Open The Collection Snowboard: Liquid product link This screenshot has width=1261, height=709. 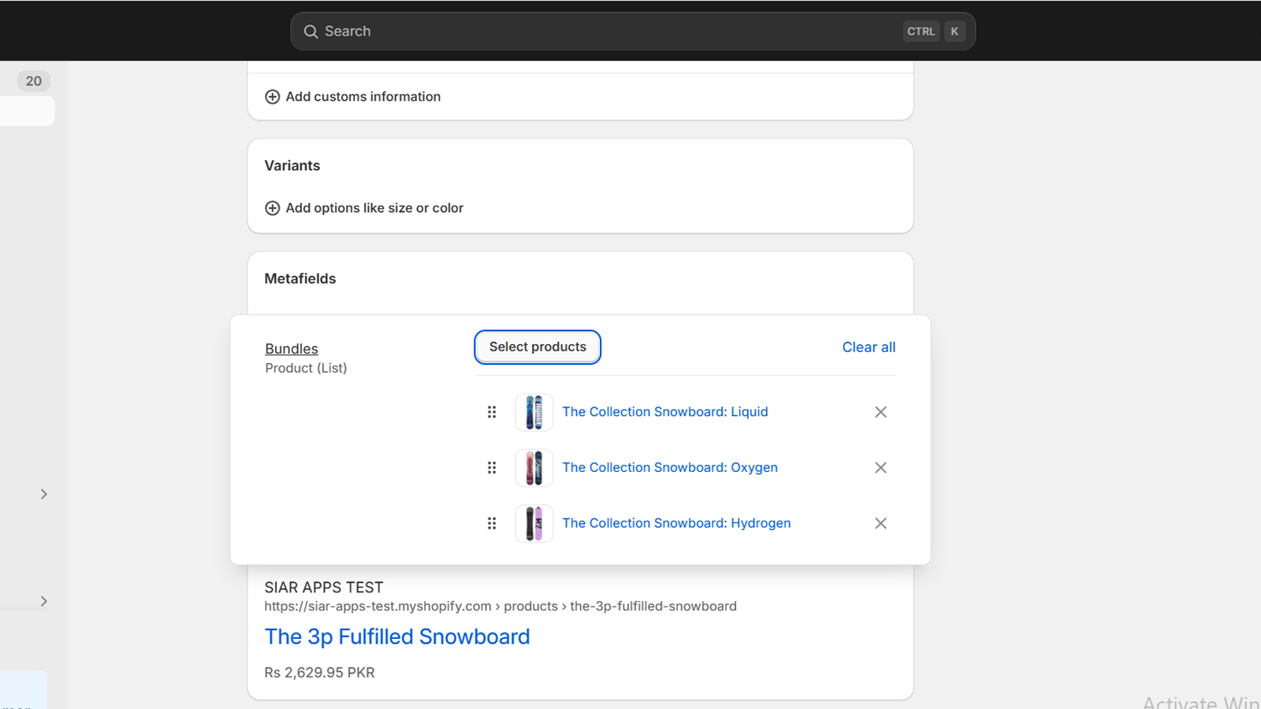click(665, 411)
